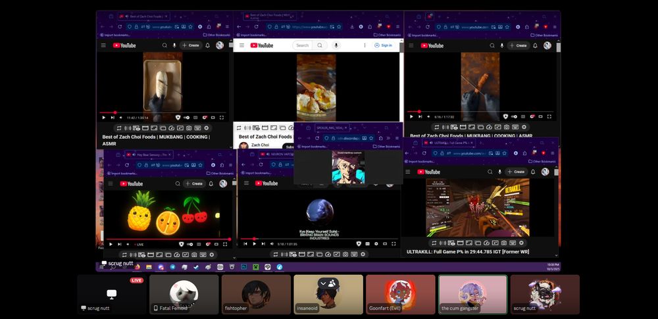Screen dimensions: 658x319
Task: Toggle subtitles in the 11:42 Zach Choi player
Action: pyautogui.click(x=195, y=118)
